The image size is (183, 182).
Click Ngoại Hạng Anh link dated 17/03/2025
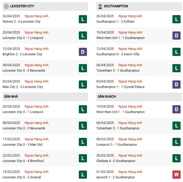[x=37, y=139]
